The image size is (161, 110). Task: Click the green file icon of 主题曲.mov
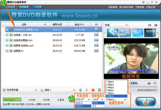(x=11, y=40)
